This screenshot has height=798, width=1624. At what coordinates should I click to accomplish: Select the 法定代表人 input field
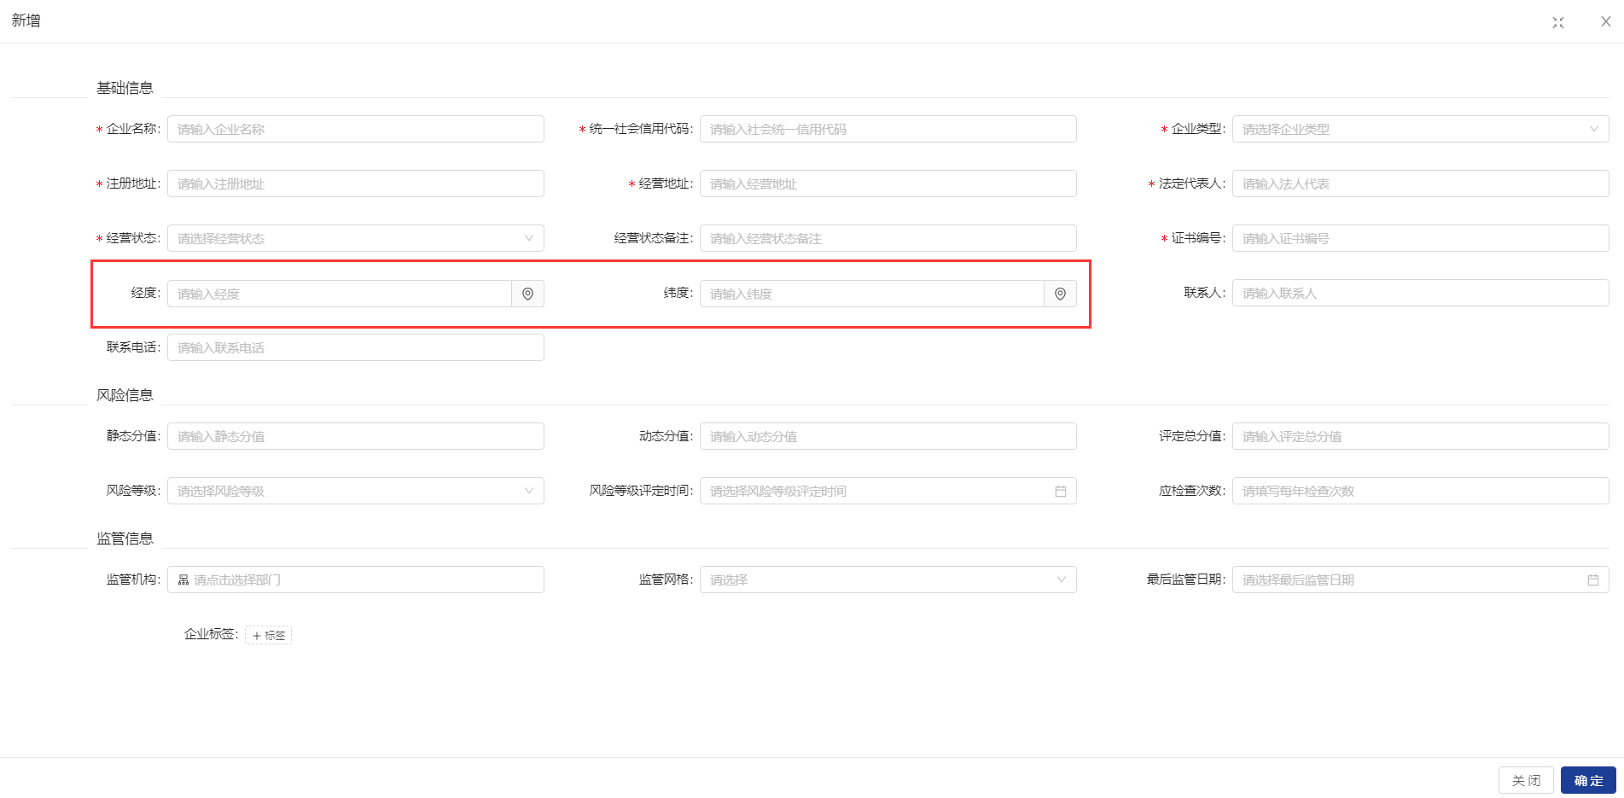[1420, 184]
